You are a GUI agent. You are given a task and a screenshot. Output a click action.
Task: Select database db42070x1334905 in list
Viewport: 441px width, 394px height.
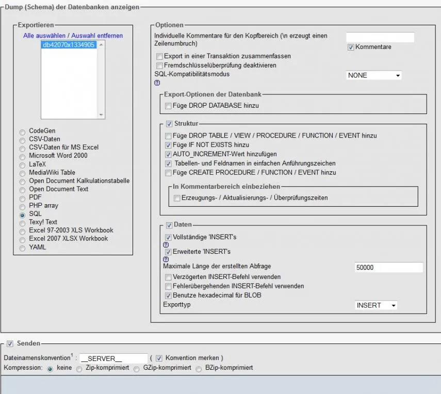pos(69,45)
